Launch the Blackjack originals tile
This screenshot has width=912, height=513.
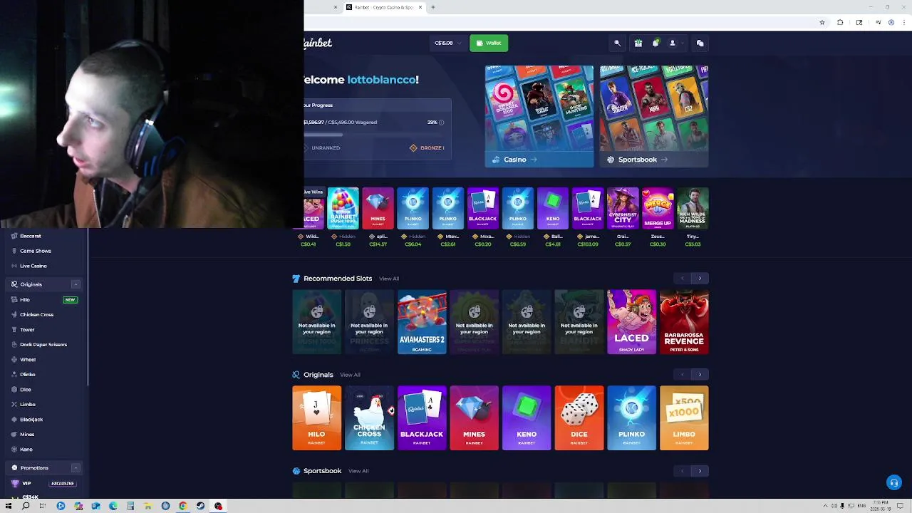pos(422,418)
